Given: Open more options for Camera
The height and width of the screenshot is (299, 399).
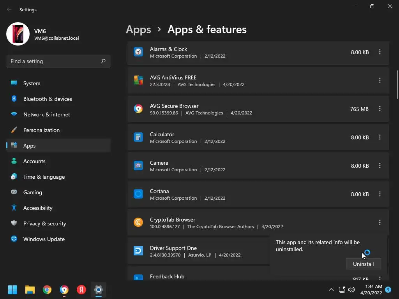Looking at the screenshot, I should (380, 166).
